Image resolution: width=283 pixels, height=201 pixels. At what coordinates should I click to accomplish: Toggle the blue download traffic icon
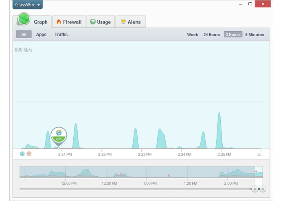point(22,154)
